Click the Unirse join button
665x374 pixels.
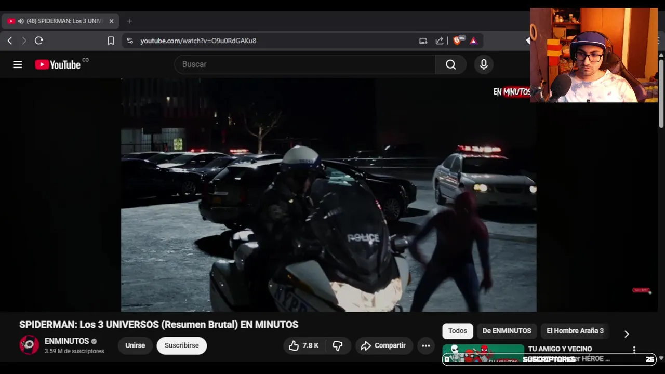click(x=135, y=345)
